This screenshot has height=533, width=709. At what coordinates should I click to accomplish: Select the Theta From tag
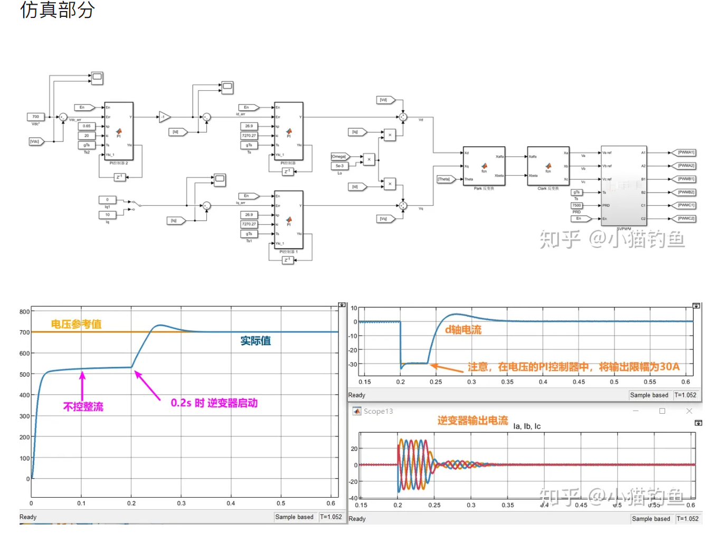444,179
